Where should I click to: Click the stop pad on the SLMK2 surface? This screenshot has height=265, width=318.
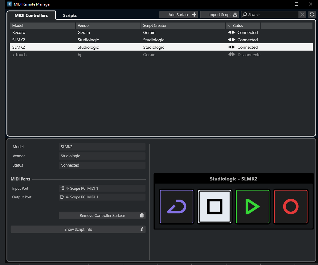214,206
